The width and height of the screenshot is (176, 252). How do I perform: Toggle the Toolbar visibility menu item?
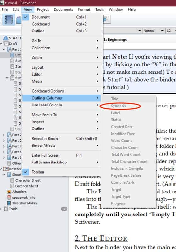(62, 172)
